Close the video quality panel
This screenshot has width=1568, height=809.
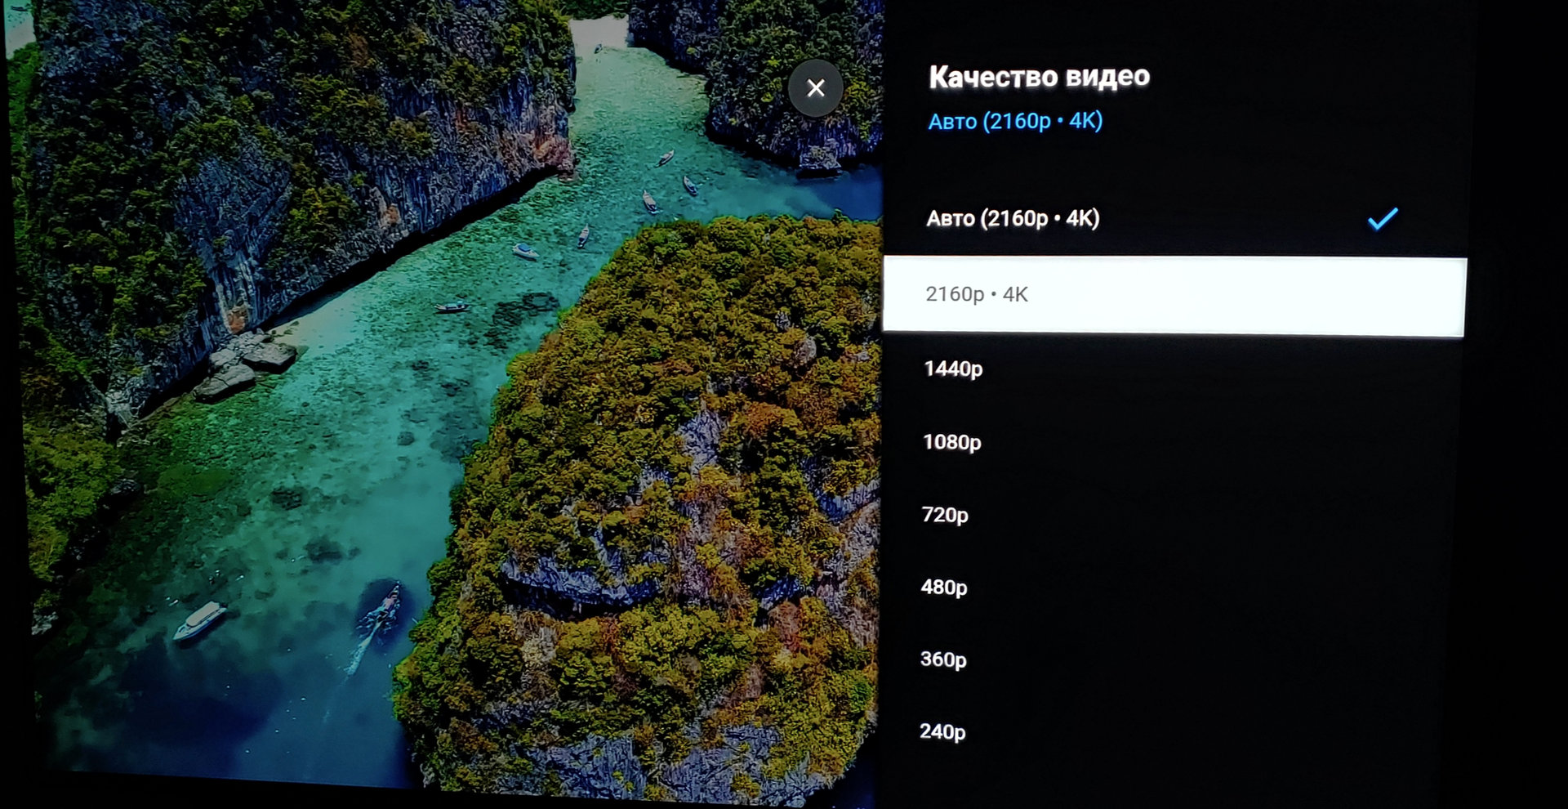815,88
